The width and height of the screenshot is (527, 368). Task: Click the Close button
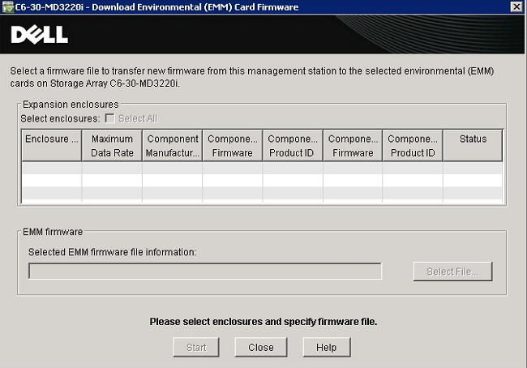(x=261, y=347)
